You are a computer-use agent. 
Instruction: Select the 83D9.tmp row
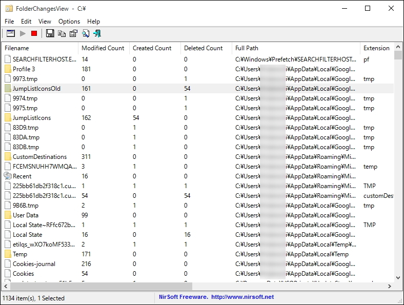pyautogui.click(x=197, y=128)
